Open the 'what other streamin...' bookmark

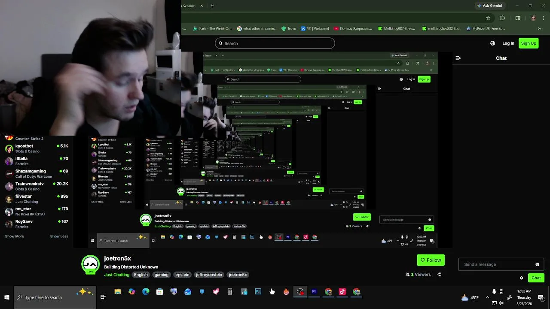[257, 29]
